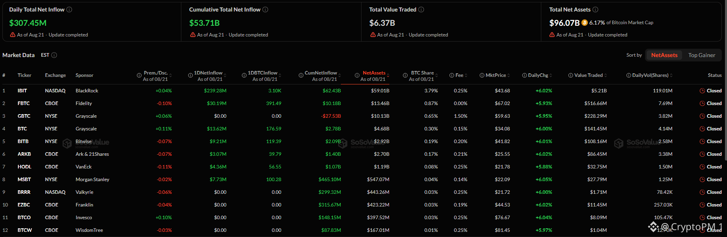Open the ARKB ticker link
The image size is (727, 237).
click(x=24, y=154)
